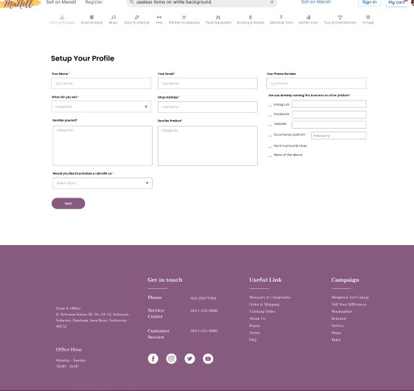The height and width of the screenshot is (391, 414).
Task: Open Tracking Order footer link
Action: (x=262, y=311)
